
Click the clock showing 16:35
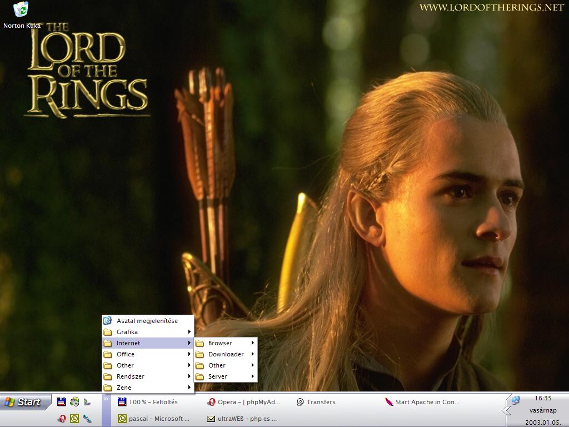543,398
